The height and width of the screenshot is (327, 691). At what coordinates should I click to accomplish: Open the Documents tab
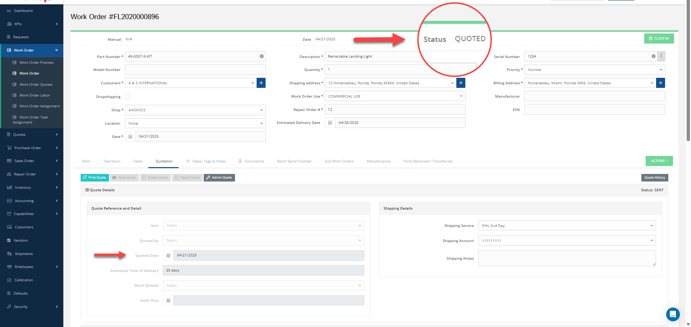pyautogui.click(x=254, y=161)
